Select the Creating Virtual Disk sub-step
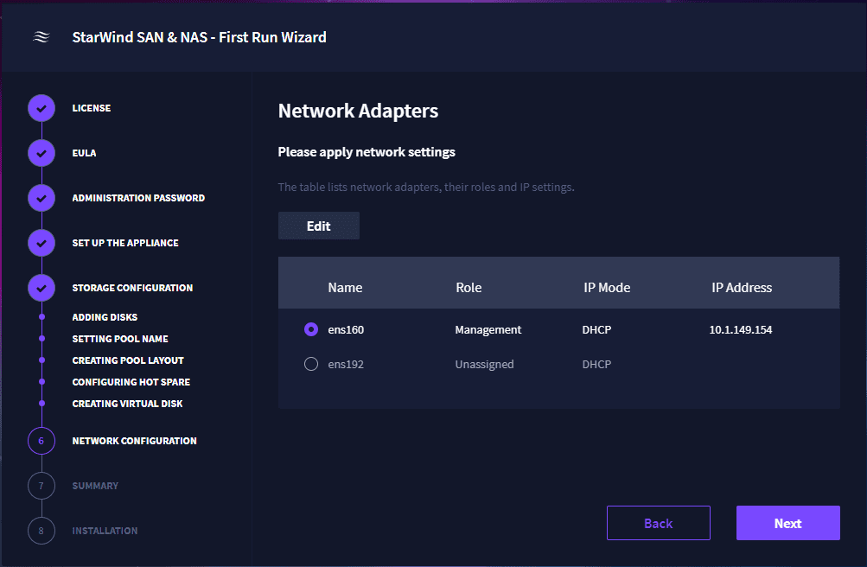Screen dimensions: 867x567 click(127, 404)
